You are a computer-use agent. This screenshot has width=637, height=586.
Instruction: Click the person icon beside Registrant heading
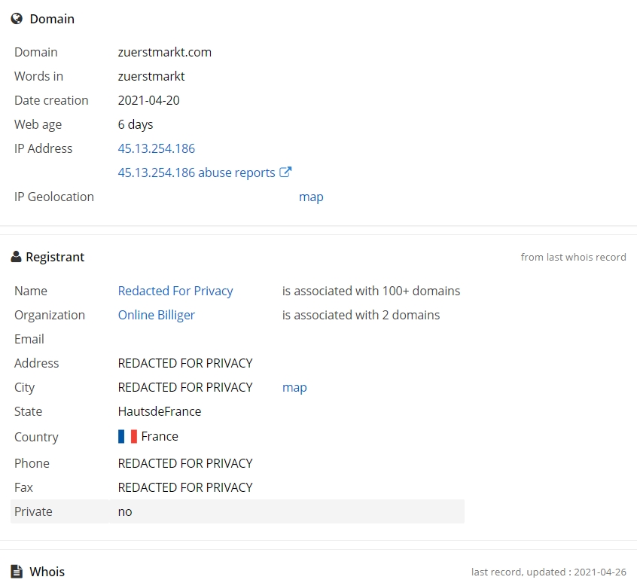pyautogui.click(x=16, y=257)
